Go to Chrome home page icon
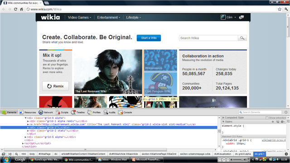 (x=22, y=9)
